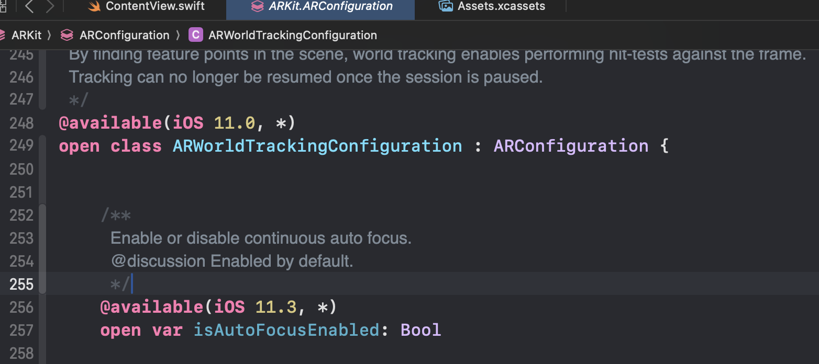Open the ARConfiguration breadcrumb dropdown

[124, 35]
